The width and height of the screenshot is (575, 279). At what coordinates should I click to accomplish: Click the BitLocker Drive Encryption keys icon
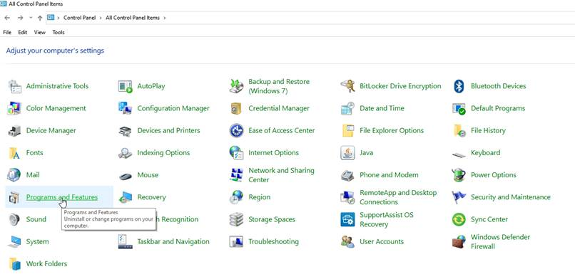click(x=347, y=86)
